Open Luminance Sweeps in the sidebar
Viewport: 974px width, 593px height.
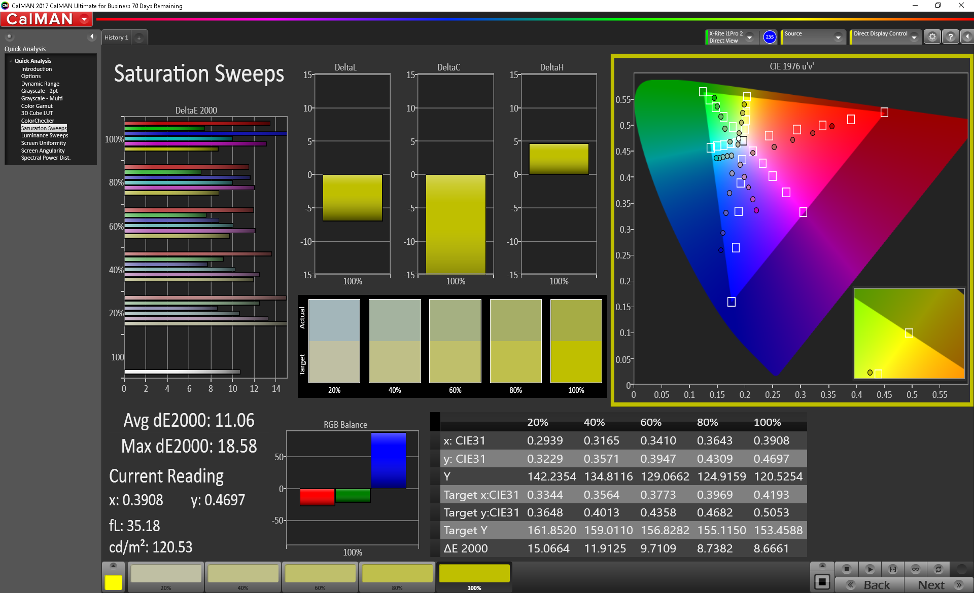click(x=44, y=136)
